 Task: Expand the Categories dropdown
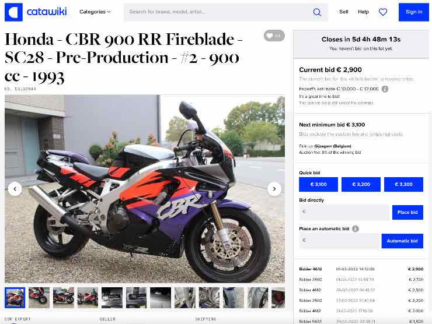click(x=95, y=12)
